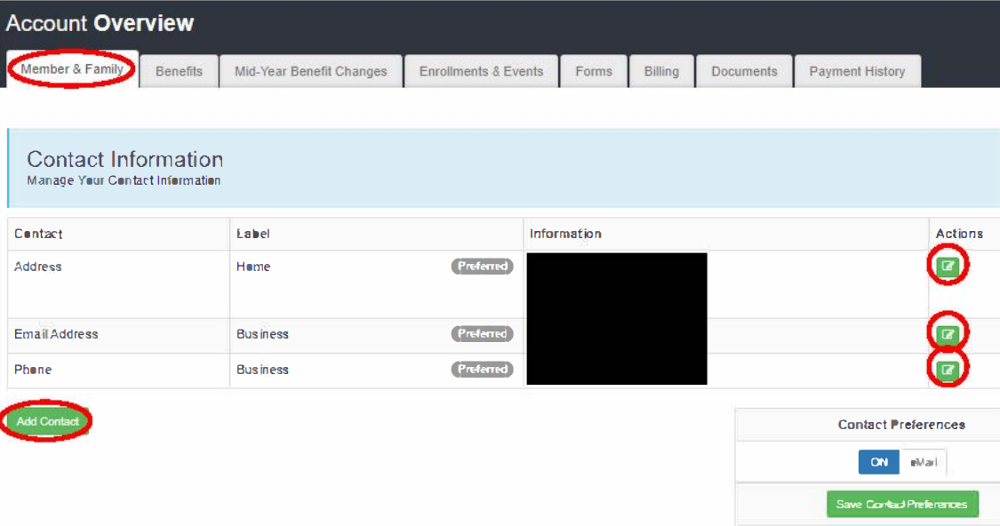Image resolution: width=1000 pixels, height=526 pixels.
Task: Click the Preferred badge on Phone row
Action: coord(483,370)
